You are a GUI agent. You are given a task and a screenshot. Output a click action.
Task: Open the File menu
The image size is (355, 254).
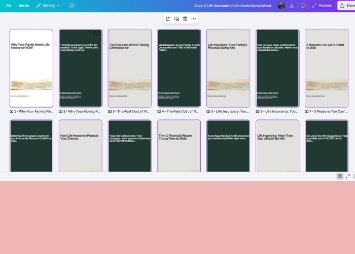[x=9, y=6]
